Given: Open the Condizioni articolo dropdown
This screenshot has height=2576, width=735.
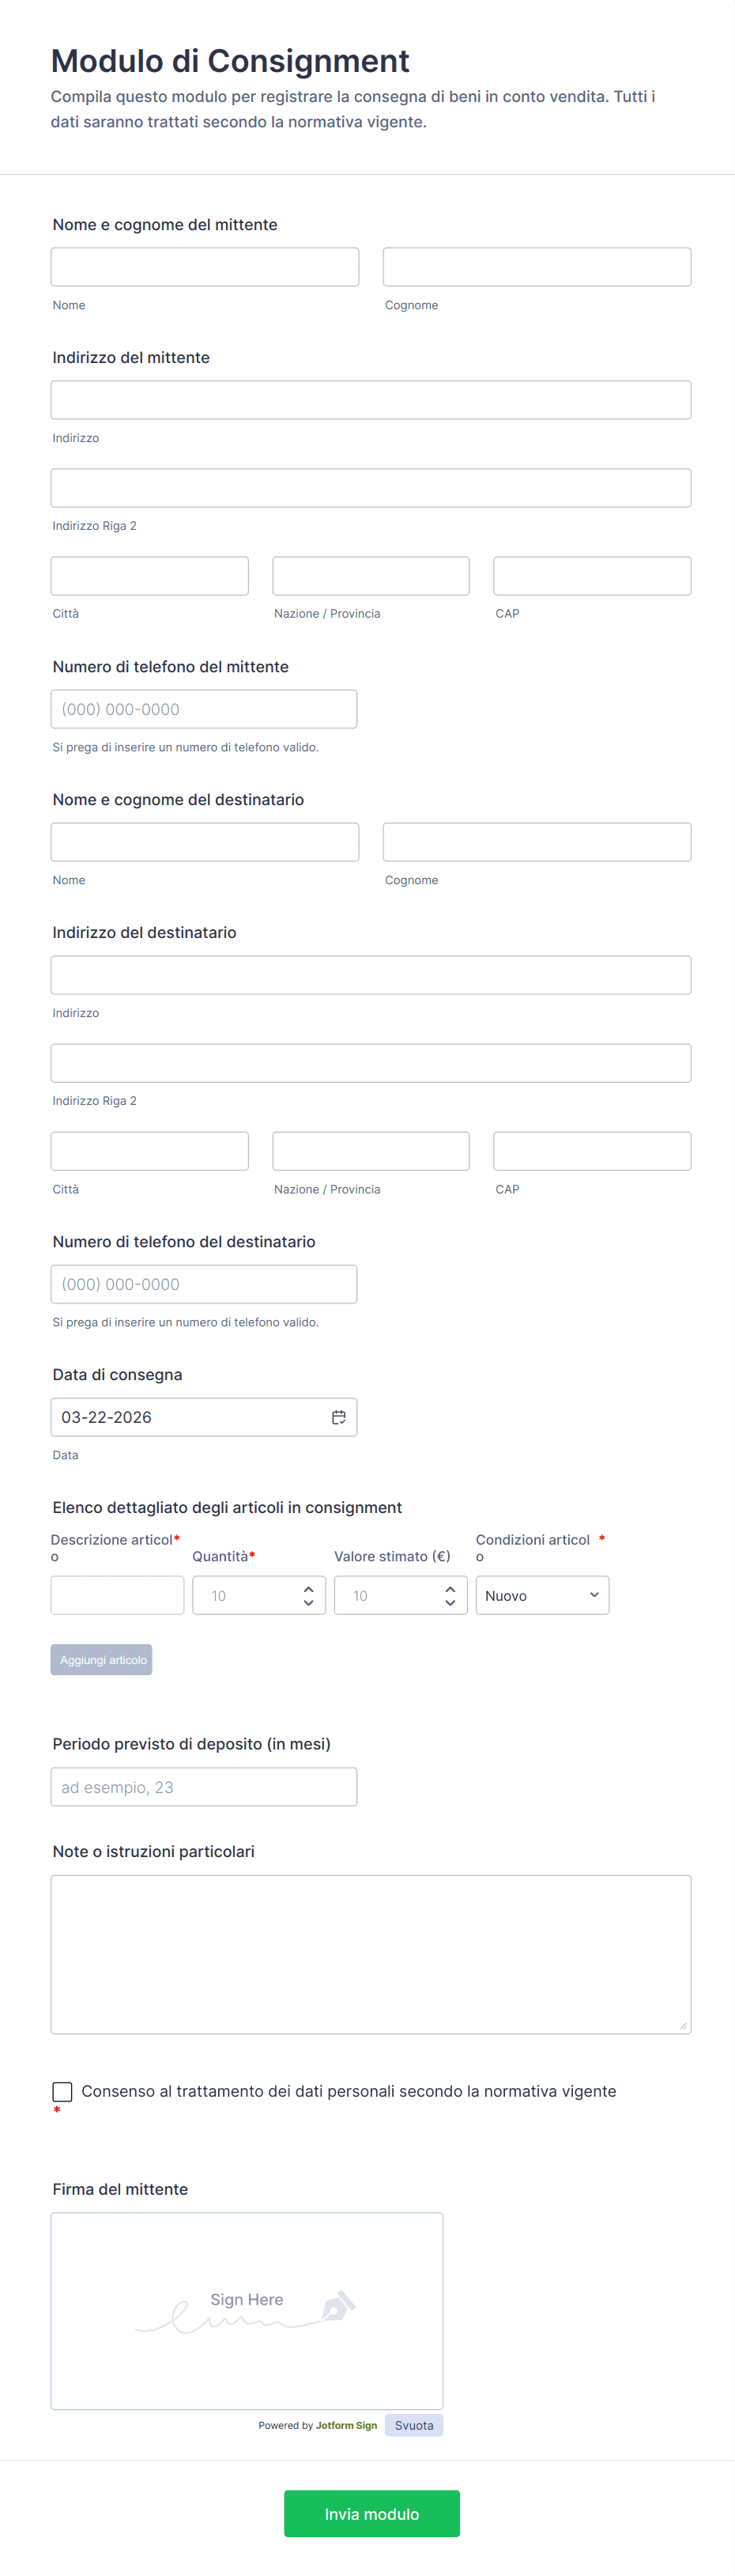Looking at the screenshot, I should pos(542,1596).
